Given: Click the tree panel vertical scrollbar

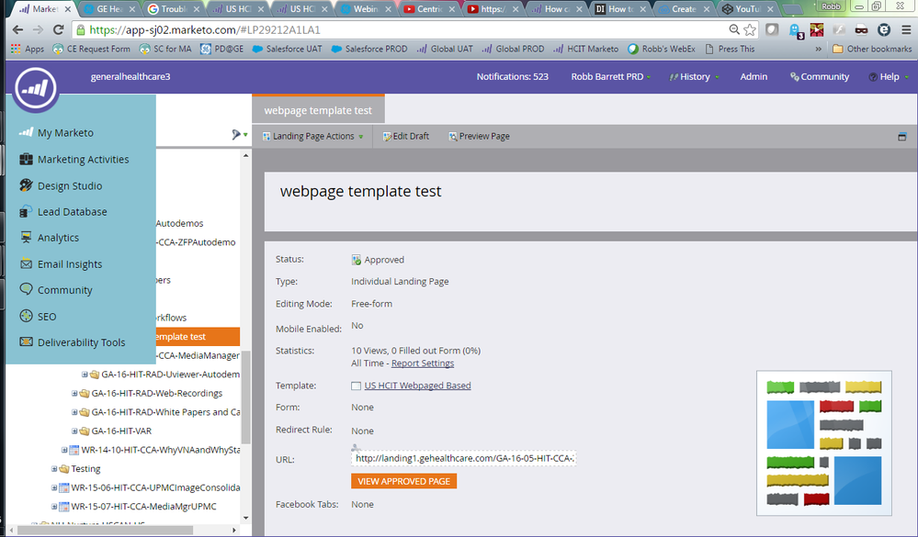Looking at the screenshot, I should [246, 397].
